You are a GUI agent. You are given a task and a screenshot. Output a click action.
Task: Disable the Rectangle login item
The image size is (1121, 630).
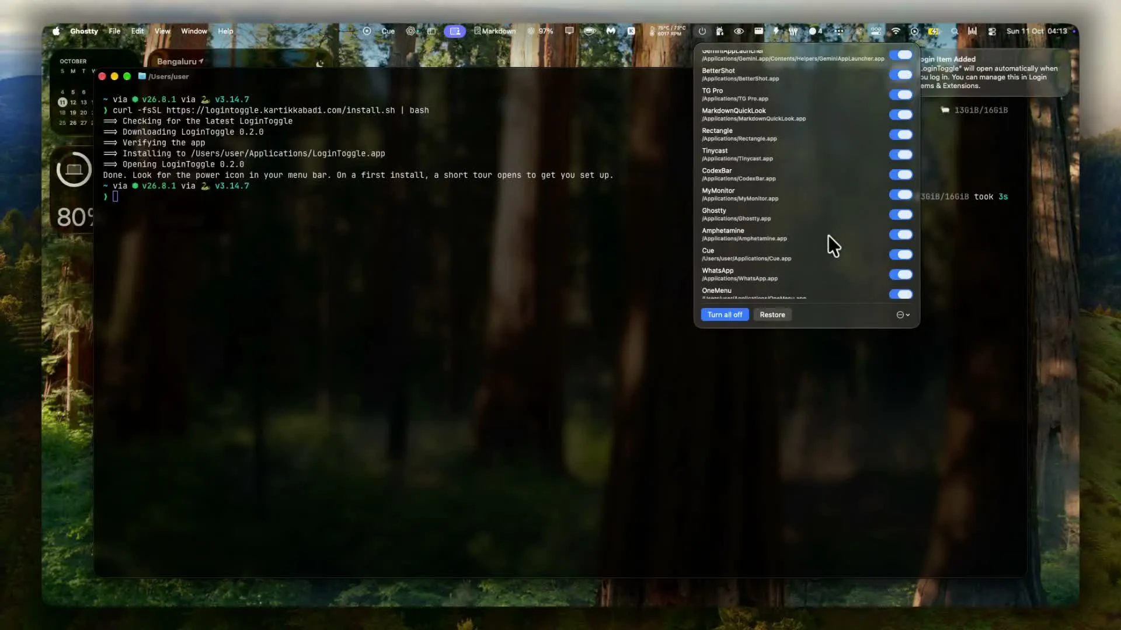pyautogui.click(x=901, y=135)
